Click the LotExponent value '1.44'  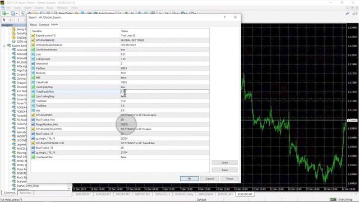click(x=123, y=59)
